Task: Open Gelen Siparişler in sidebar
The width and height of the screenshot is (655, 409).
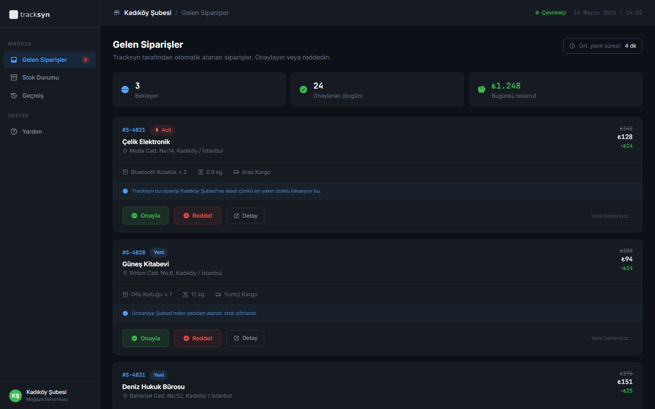Action: (50, 60)
